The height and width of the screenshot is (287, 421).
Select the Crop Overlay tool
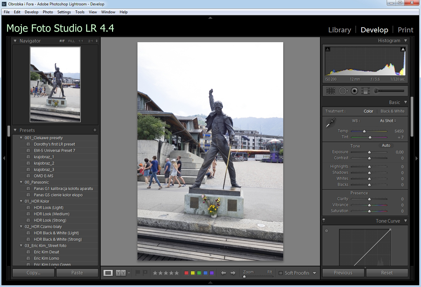point(331,91)
